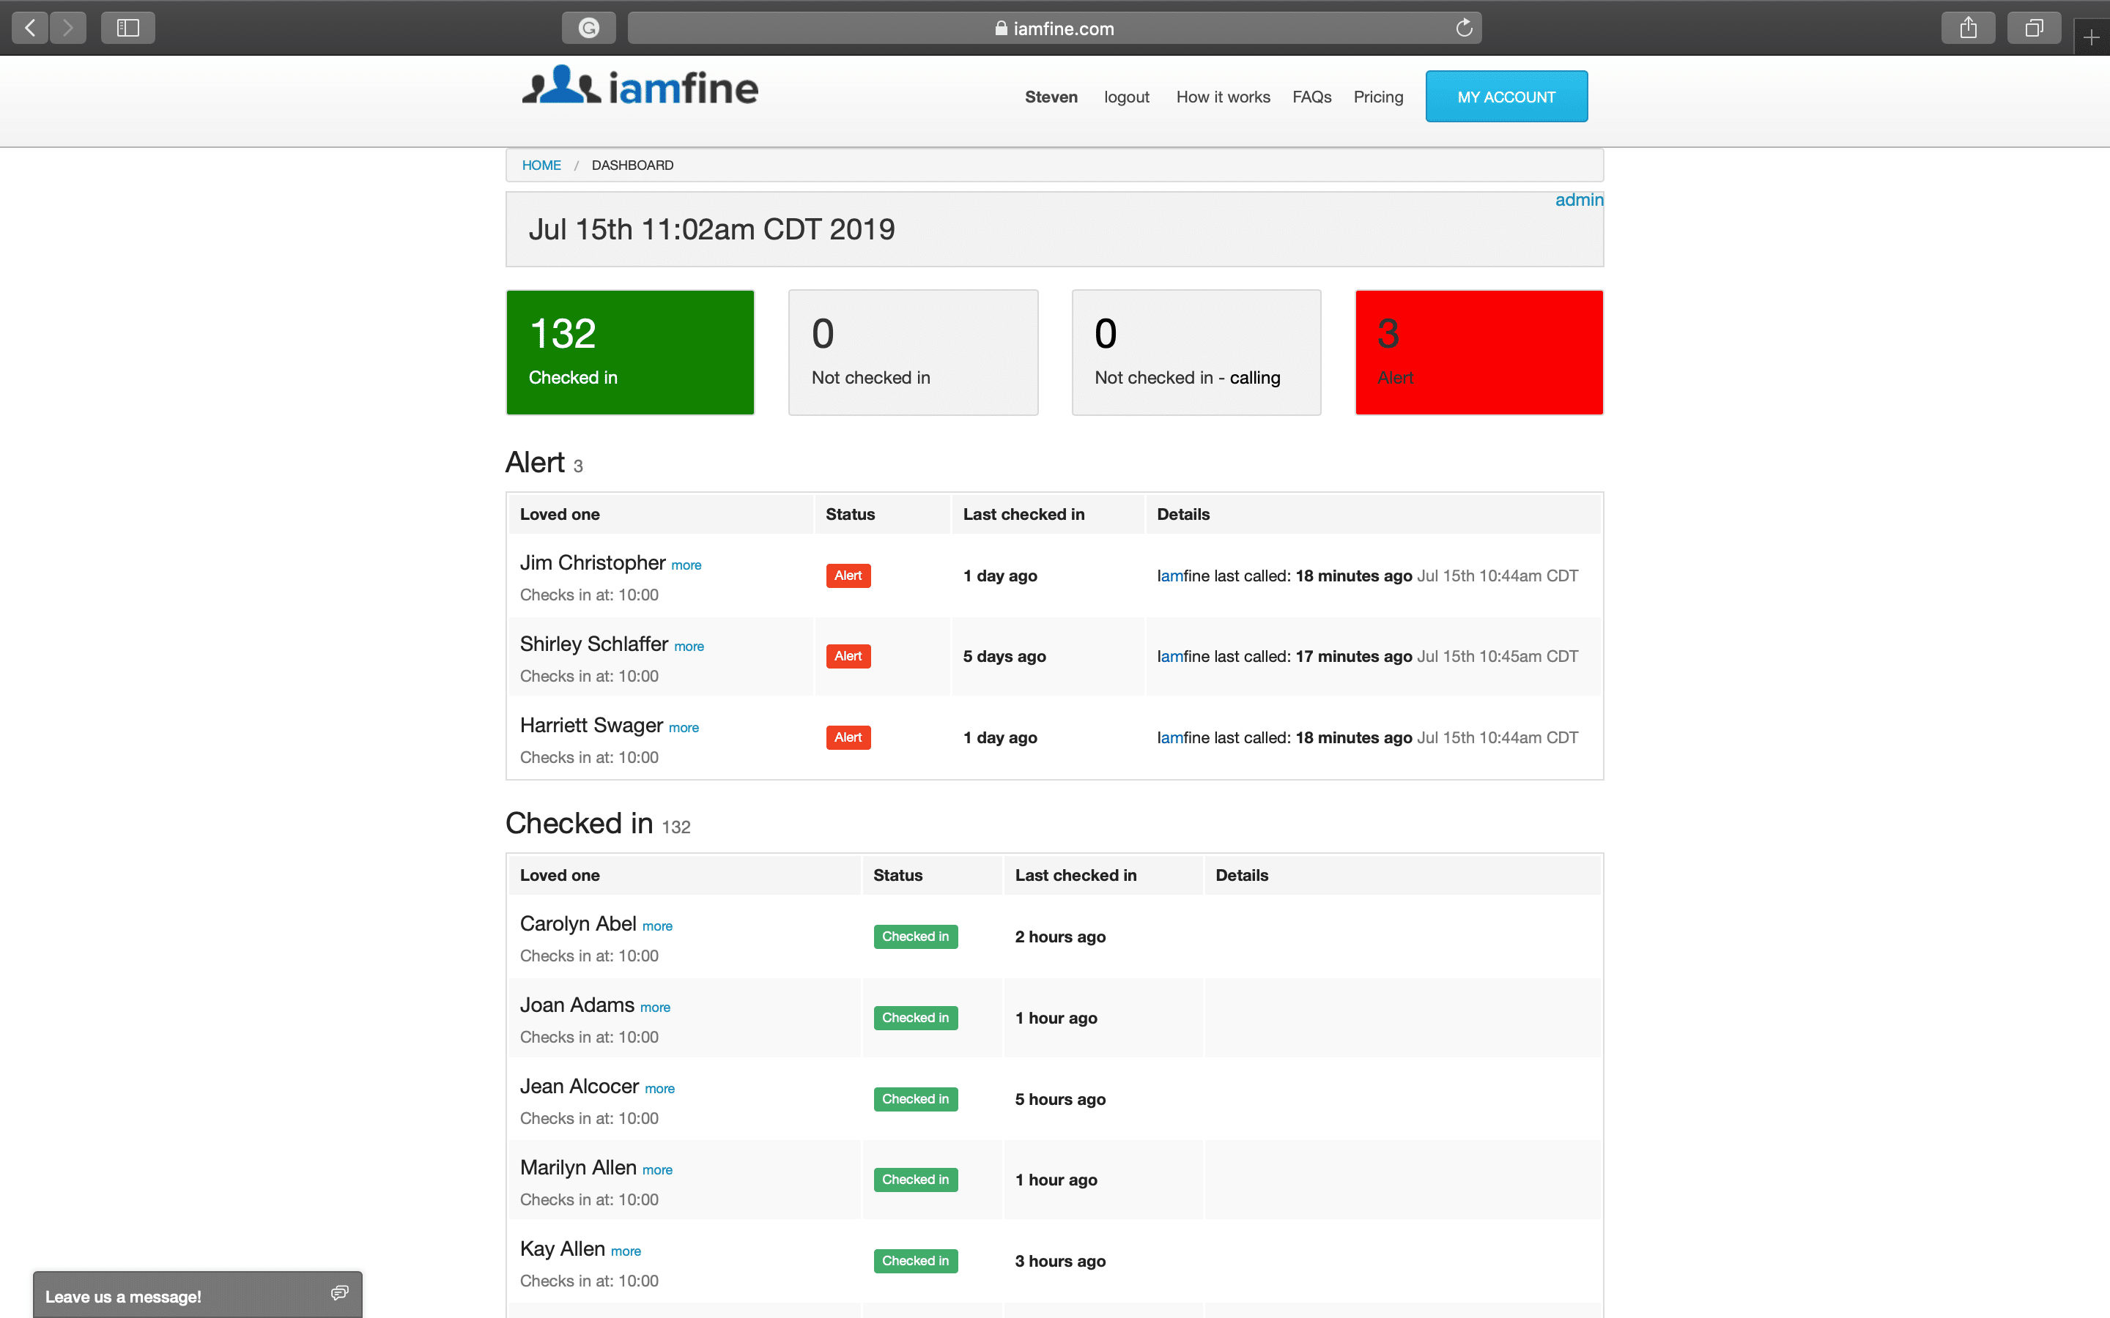This screenshot has height=1318, width=2110.
Task: Expand more for Carolyn Abel
Action: [657, 926]
